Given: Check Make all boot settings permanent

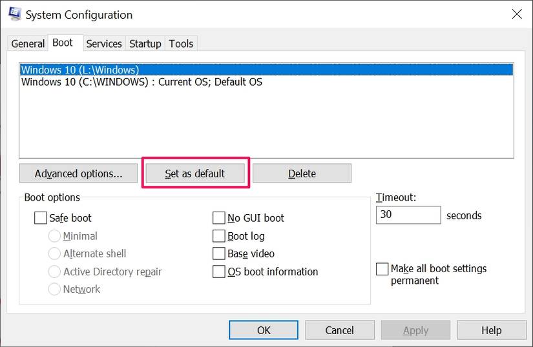Looking at the screenshot, I should [382, 269].
